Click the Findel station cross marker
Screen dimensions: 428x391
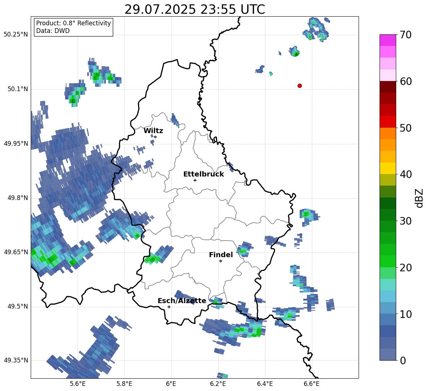pos(221,261)
